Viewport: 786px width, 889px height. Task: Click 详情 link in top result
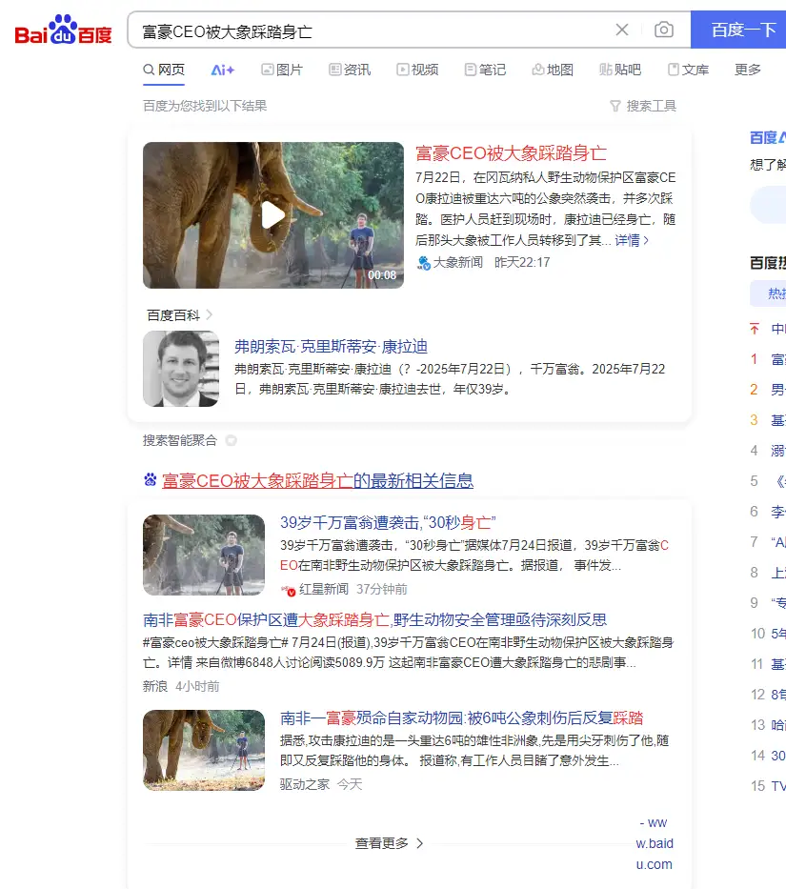[x=632, y=240]
